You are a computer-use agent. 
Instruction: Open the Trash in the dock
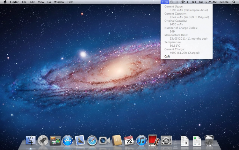(x=209, y=140)
